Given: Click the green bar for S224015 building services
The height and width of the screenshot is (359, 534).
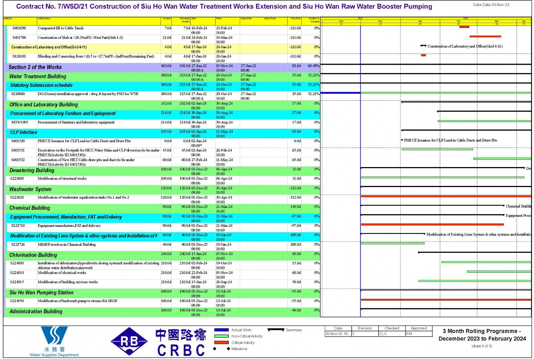Looking at the screenshot, I should [x=475, y=281].
